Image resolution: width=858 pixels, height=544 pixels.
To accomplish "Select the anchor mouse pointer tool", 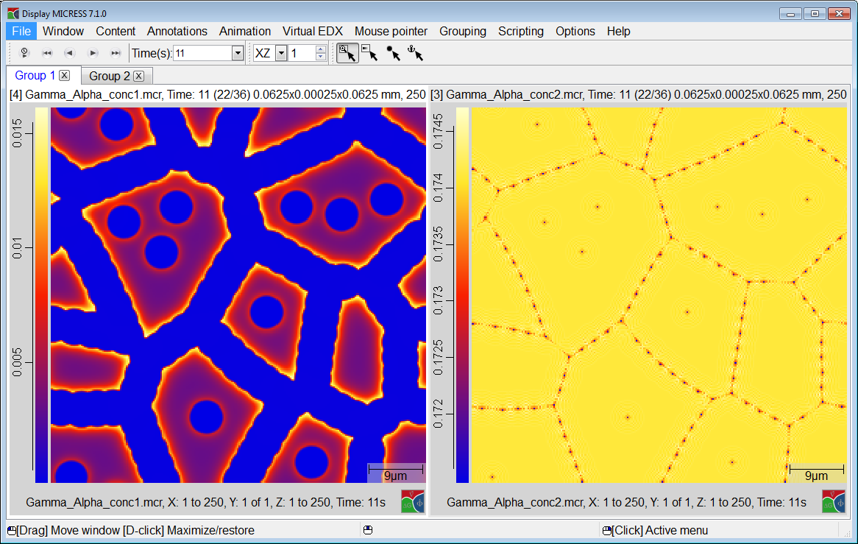I will (x=416, y=53).
